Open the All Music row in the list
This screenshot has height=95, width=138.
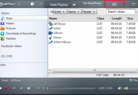(x=93, y=24)
